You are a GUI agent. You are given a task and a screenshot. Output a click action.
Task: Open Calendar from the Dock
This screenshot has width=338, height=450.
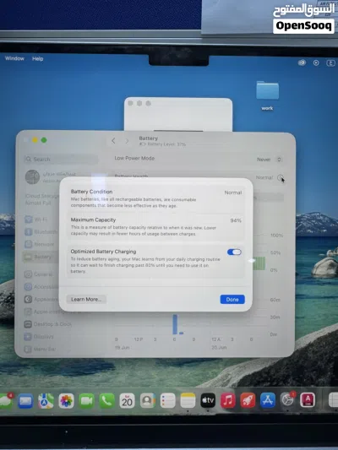[127, 401]
